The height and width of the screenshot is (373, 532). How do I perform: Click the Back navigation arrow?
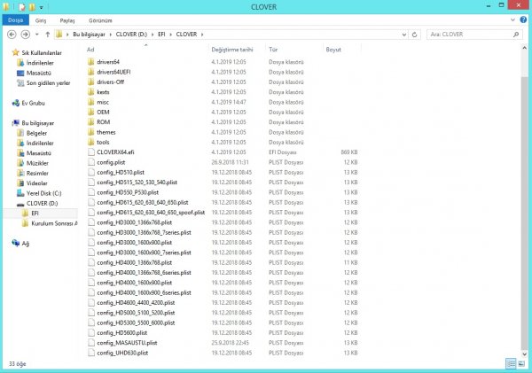tap(11, 34)
